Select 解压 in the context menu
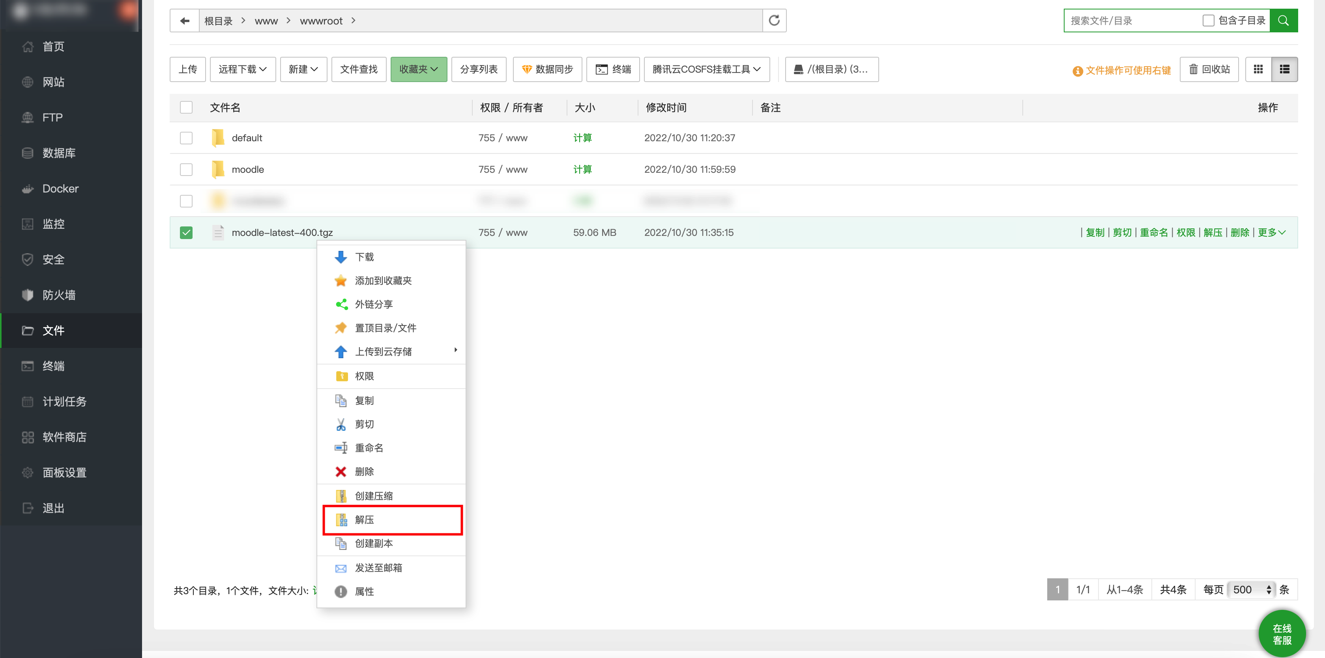 pos(364,520)
